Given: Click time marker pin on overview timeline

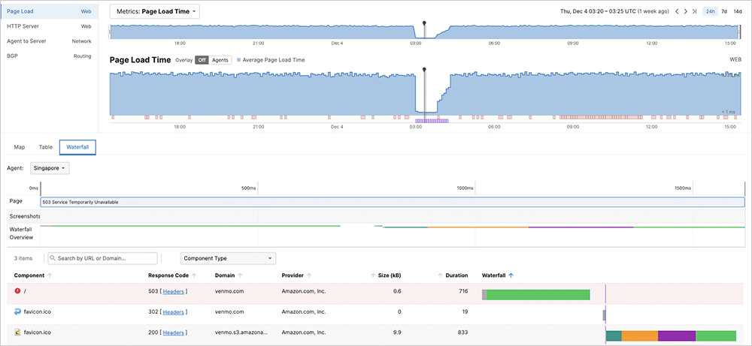Looking at the screenshot, I should tap(424, 23).
